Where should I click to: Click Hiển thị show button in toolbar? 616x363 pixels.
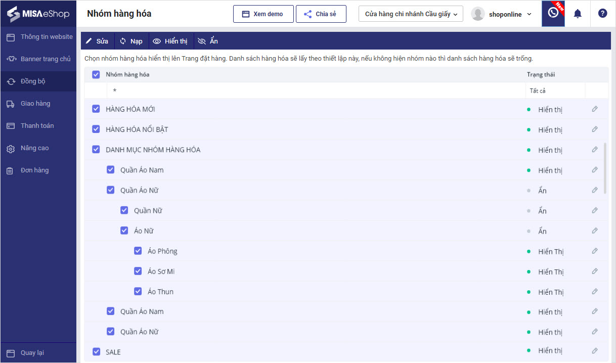pyautogui.click(x=170, y=41)
